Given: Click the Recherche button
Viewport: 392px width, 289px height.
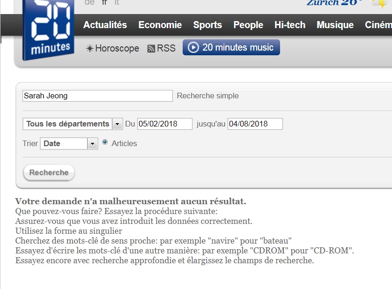Looking at the screenshot, I should pyautogui.click(x=49, y=173).
